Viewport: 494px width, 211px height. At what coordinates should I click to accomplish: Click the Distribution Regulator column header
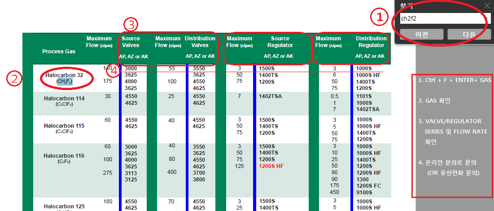371,42
